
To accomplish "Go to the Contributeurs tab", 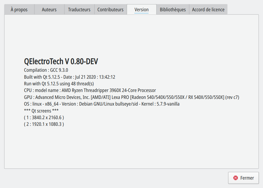I will 110,10.
